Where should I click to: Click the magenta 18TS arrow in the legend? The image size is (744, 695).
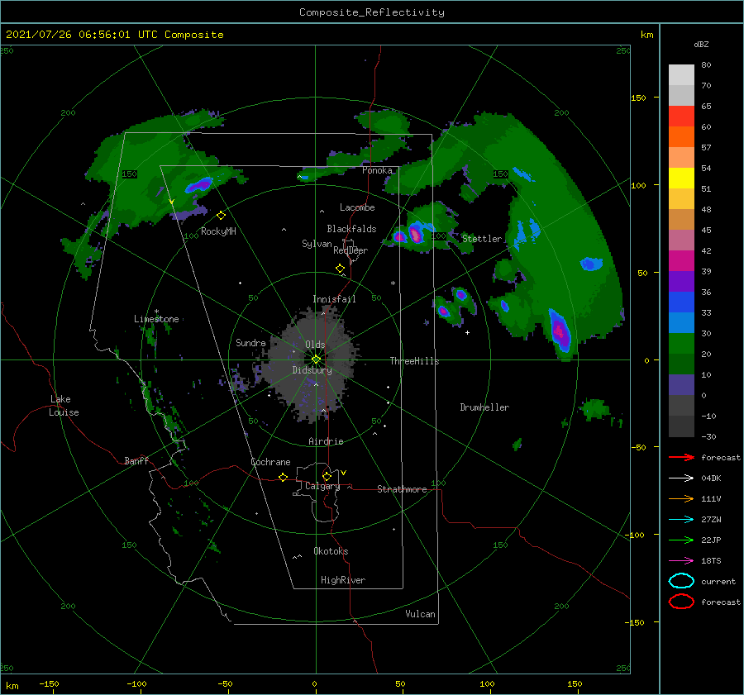pyautogui.click(x=681, y=561)
